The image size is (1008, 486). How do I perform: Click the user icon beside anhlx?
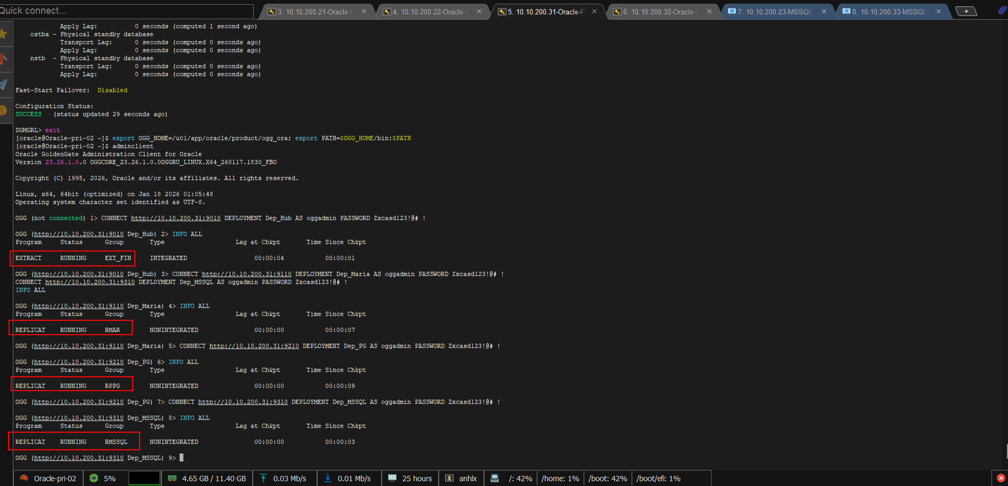click(449, 478)
